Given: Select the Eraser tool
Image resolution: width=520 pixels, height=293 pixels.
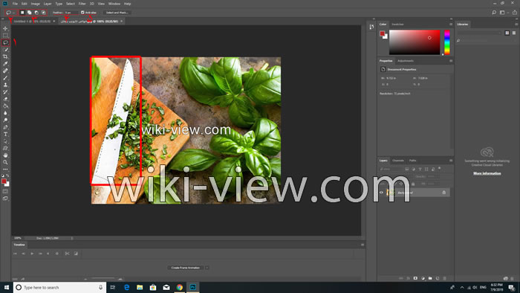Looking at the screenshot, I should coord(5,99).
